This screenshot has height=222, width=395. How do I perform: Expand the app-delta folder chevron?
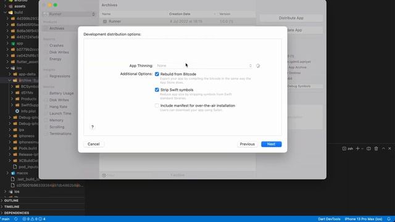click(10, 74)
